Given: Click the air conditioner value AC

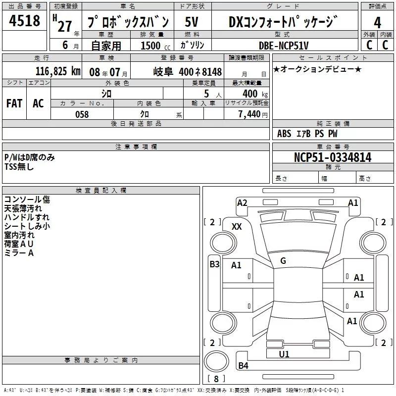Looking at the screenshot, I should tap(38, 103).
